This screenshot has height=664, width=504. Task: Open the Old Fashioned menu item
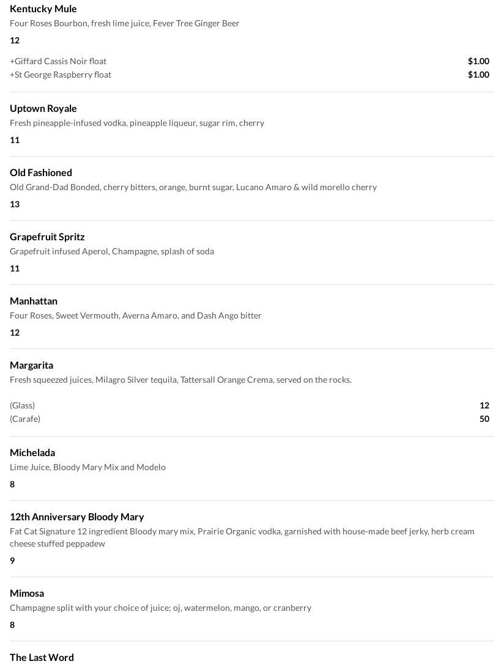(41, 172)
